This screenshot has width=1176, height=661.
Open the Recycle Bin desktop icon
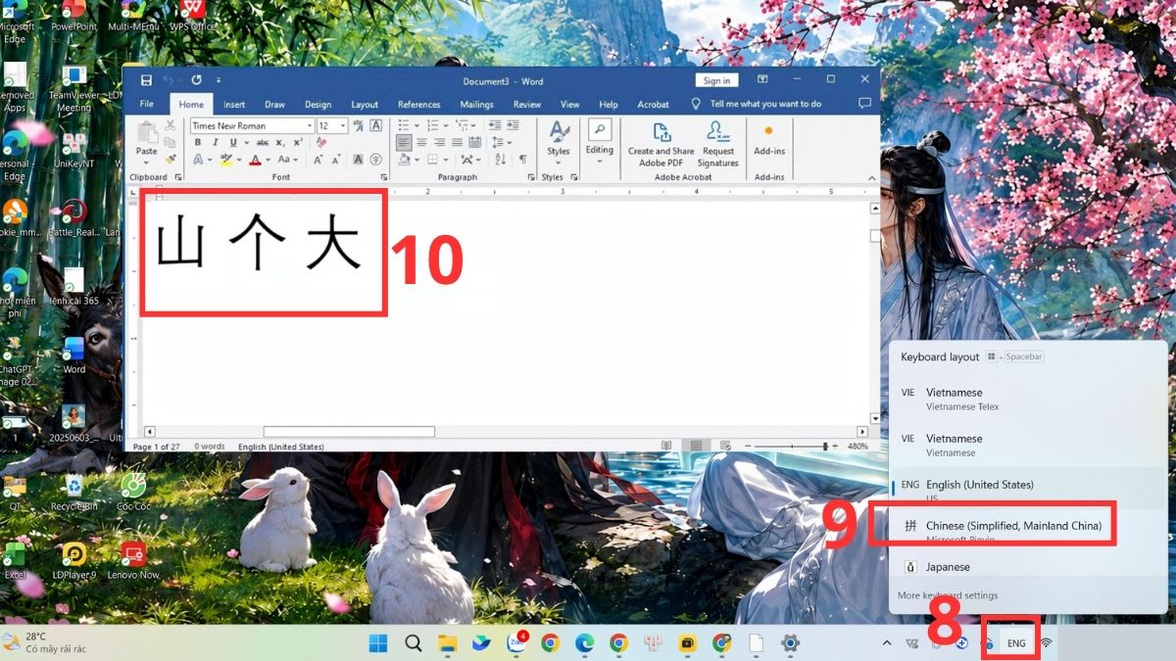tap(74, 492)
